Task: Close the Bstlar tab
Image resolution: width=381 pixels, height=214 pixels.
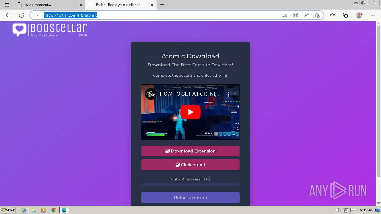Action: point(152,5)
